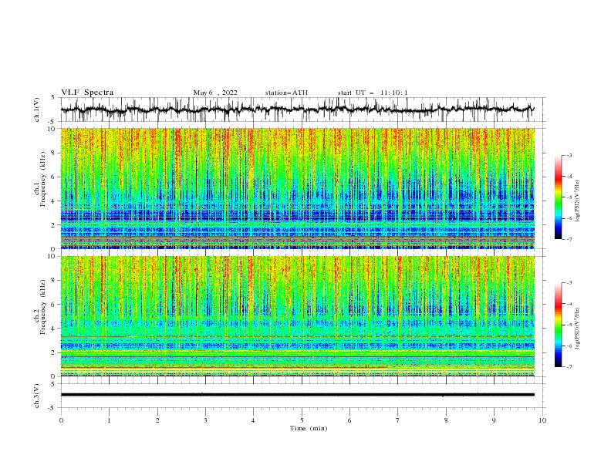Click time axis tick label "3"
611x472 pixels.
205,420
